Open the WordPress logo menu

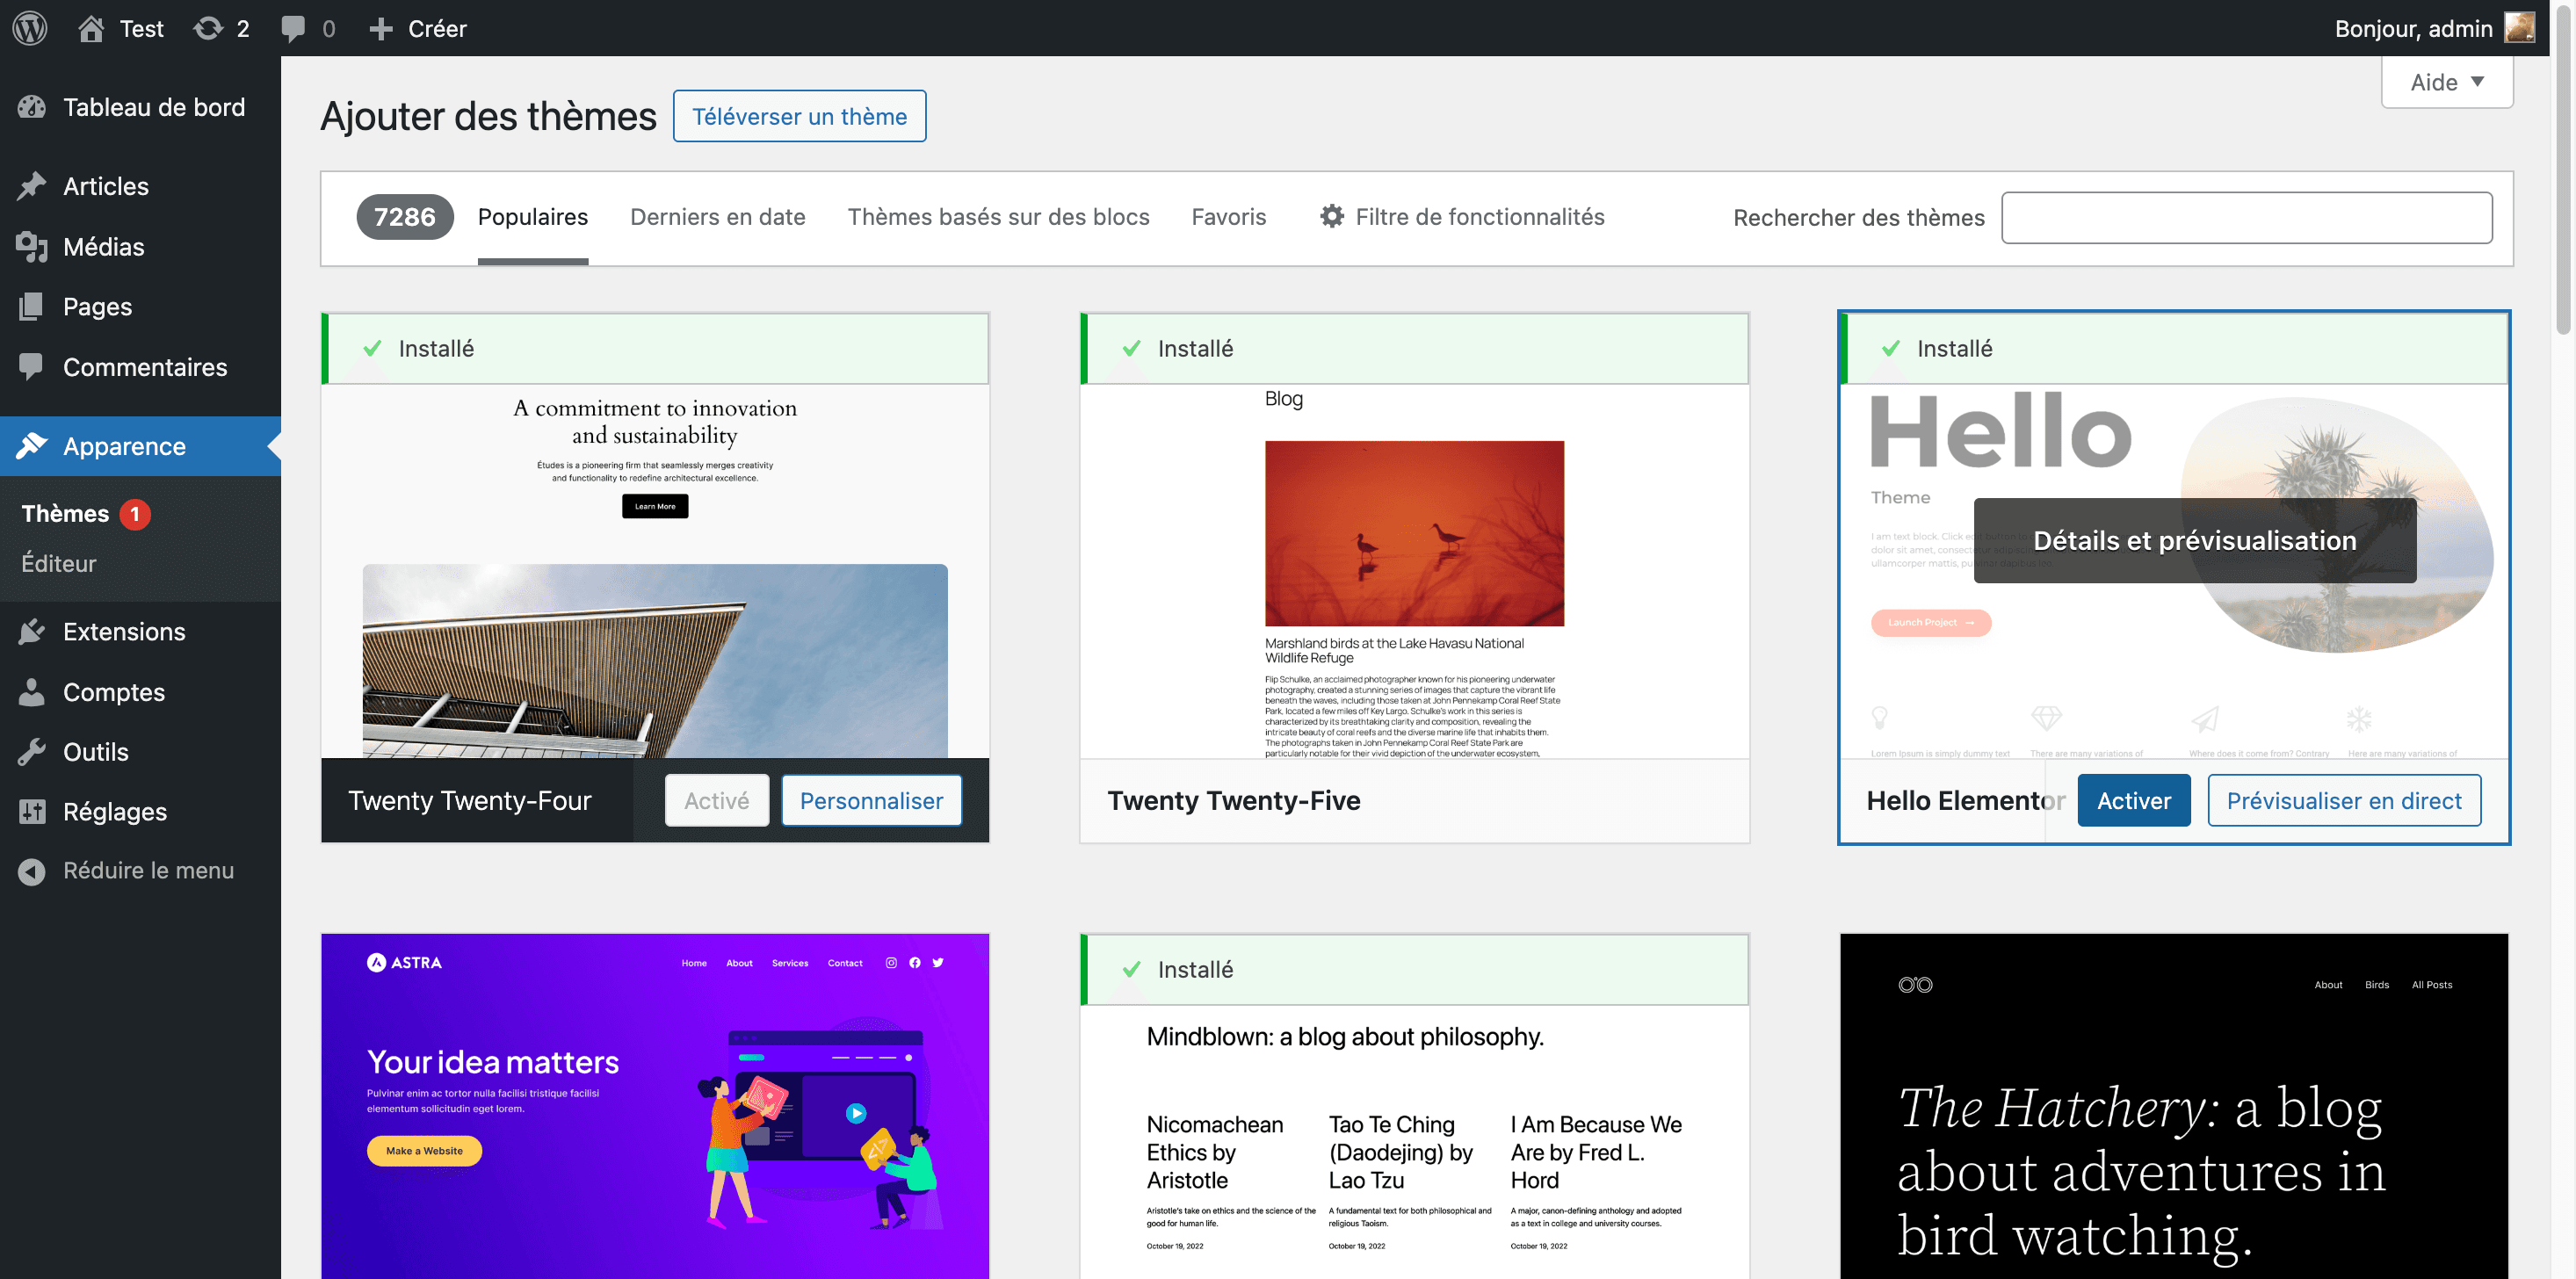click(30, 28)
